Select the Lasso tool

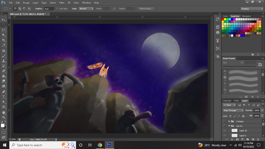3,30
